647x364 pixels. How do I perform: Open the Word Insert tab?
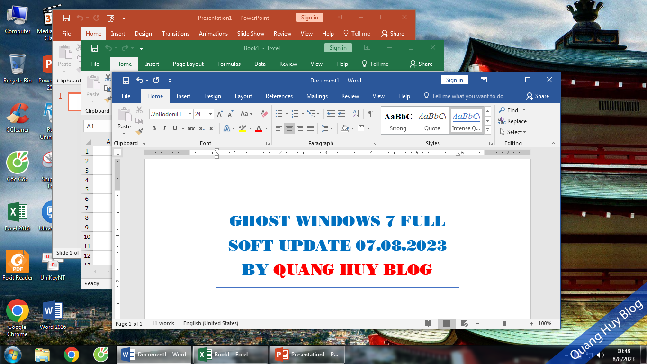(183, 96)
